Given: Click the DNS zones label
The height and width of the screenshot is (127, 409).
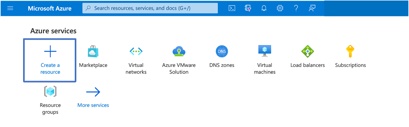Looking at the screenshot, I should coord(222,65).
